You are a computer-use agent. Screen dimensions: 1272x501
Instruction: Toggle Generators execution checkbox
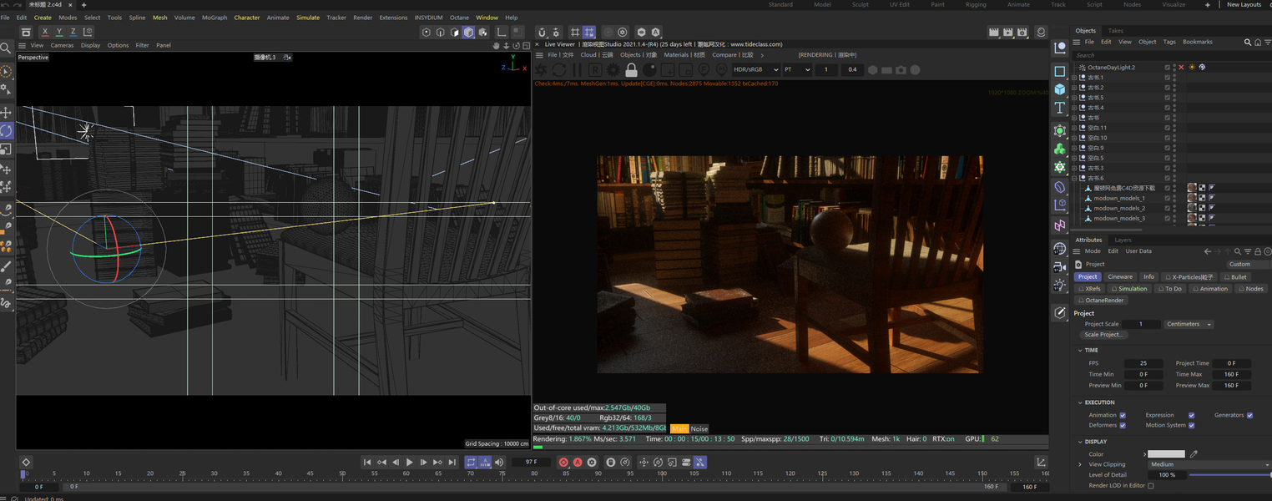1249,415
